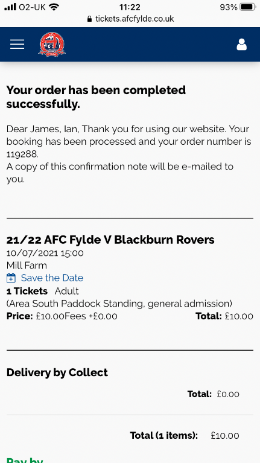Open the hamburger navigation menu

coord(17,44)
